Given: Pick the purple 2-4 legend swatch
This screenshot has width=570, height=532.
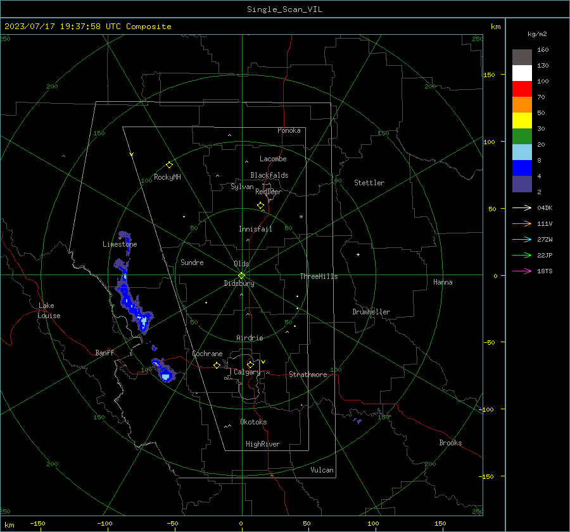Looking at the screenshot, I should [522, 183].
